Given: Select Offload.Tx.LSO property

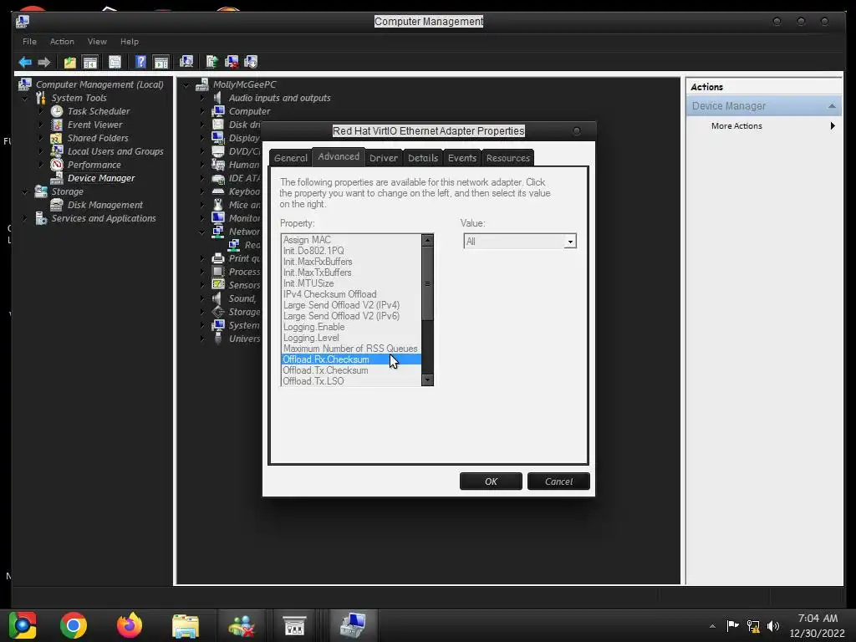Looking at the screenshot, I should tap(350, 381).
